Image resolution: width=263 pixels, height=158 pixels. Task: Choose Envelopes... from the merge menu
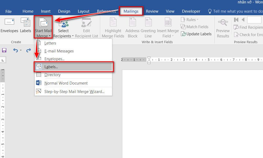point(73,59)
